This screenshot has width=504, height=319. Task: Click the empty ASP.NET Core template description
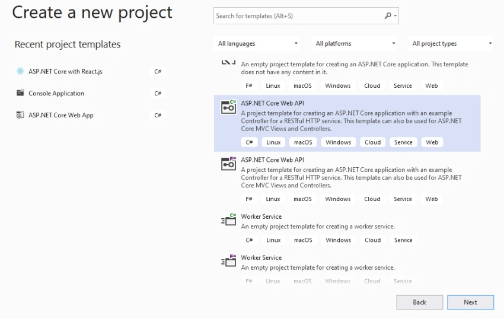[x=355, y=68]
